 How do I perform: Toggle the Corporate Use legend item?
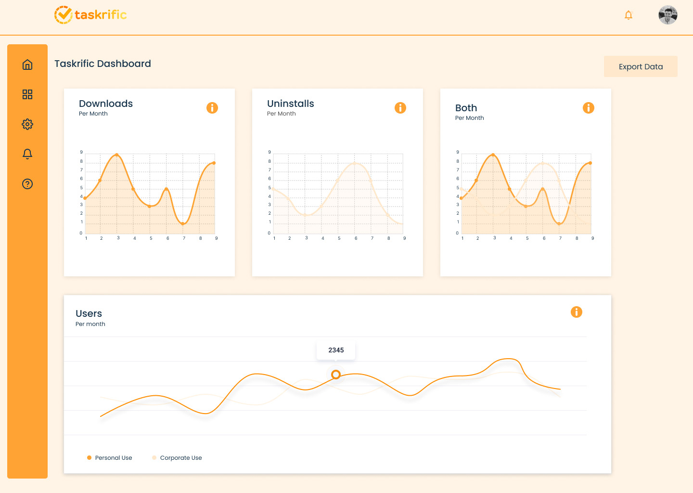pyautogui.click(x=177, y=458)
